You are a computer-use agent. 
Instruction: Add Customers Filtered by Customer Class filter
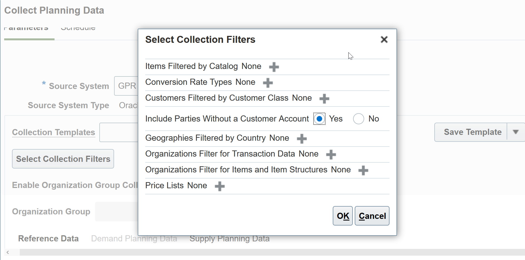(x=324, y=98)
